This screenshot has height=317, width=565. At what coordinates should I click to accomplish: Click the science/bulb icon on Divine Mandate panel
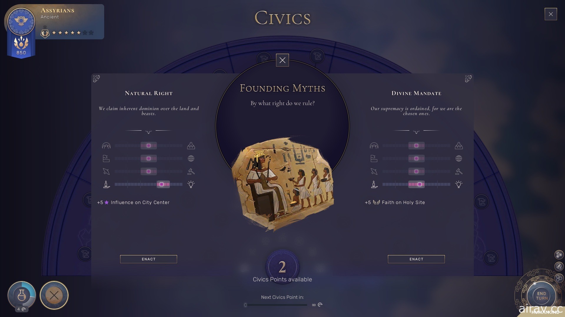click(x=459, y=184)
